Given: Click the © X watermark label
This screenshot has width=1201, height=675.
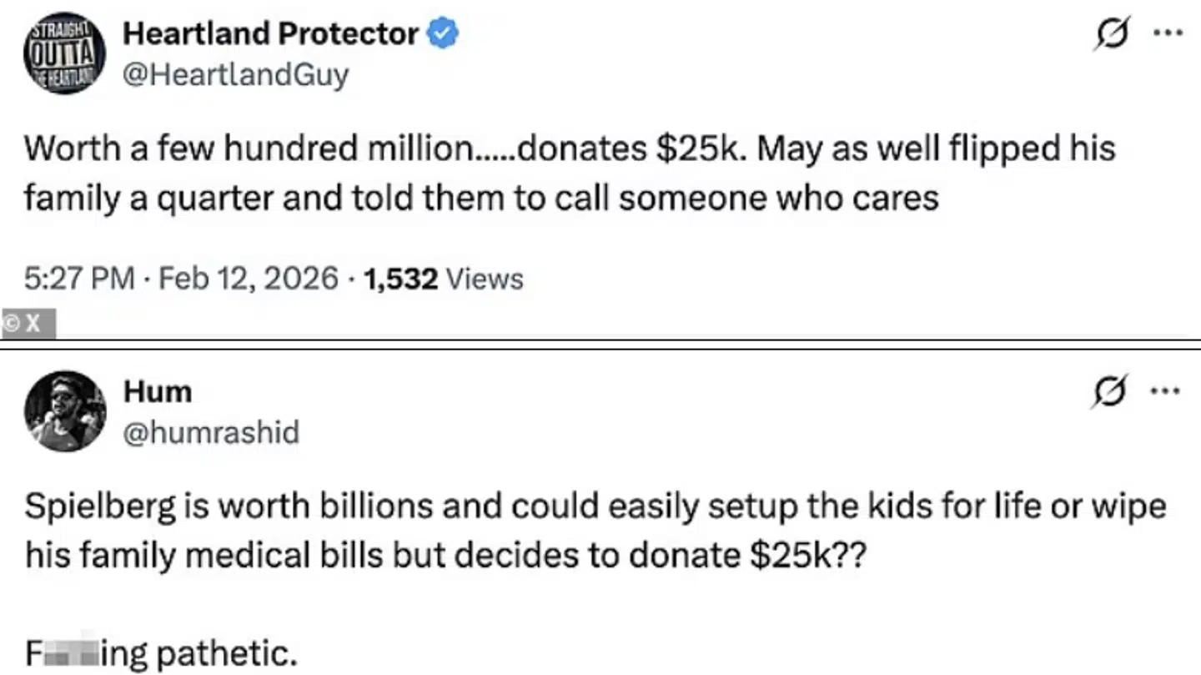Looking at the screenshot, I should [28, 324].
